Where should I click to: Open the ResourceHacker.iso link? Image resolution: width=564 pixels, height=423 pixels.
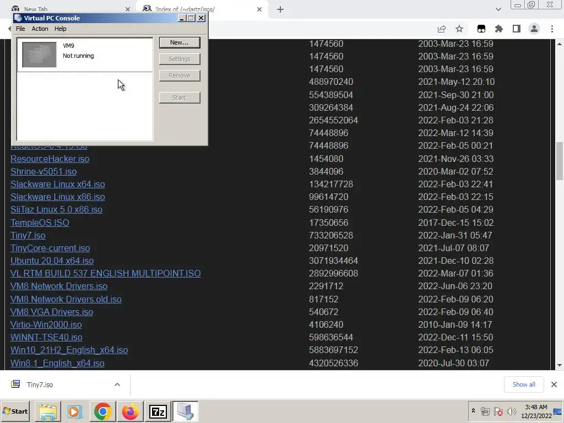50,159
